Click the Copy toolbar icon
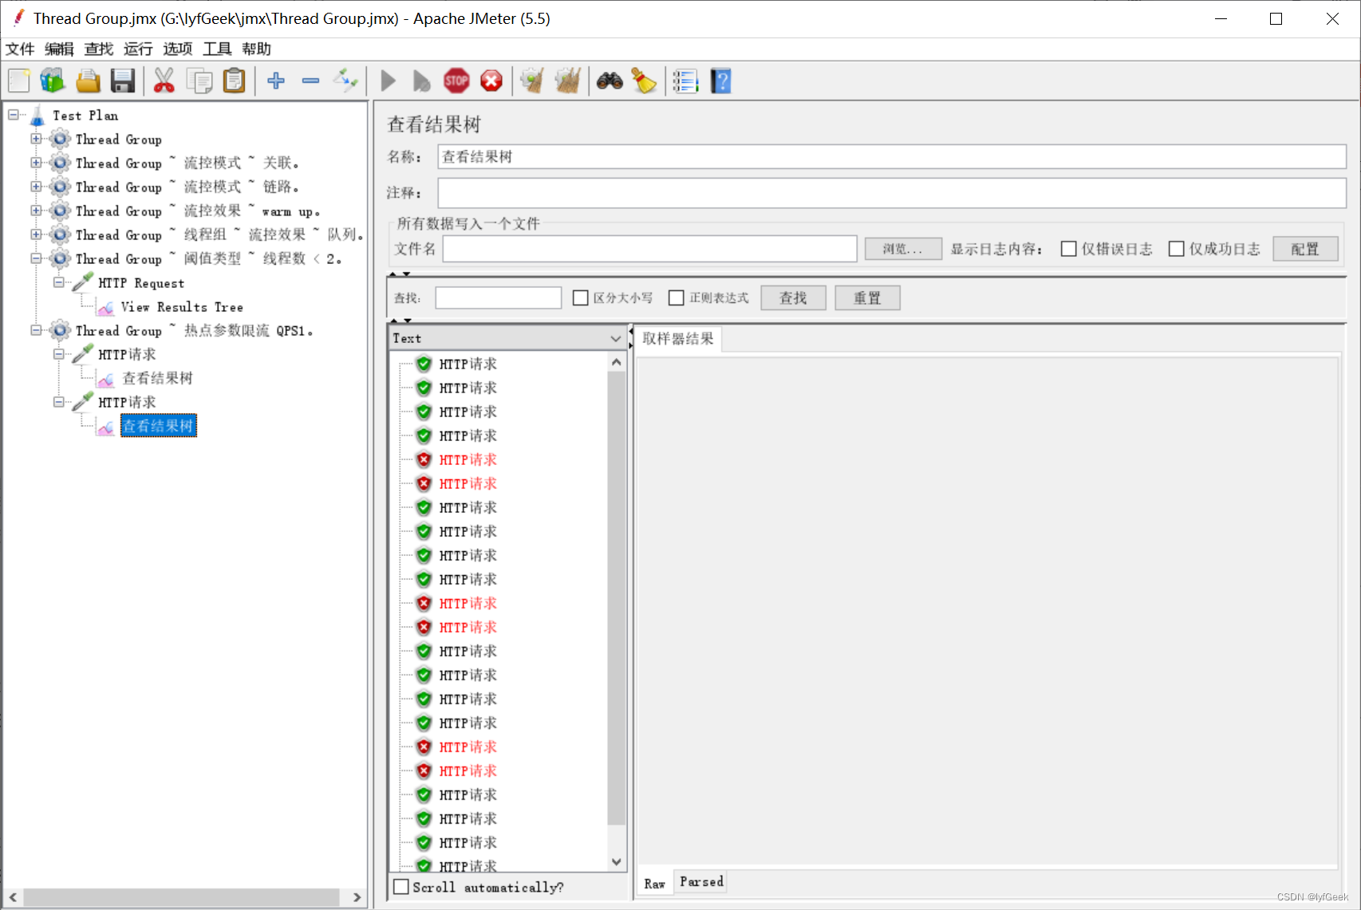Image resolution: width=1361 pixels, height=910 pixels. point(199,81)
